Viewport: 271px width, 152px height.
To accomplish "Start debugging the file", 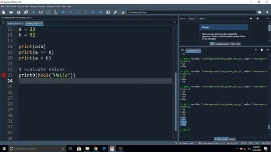I will (x=63, y=12).
